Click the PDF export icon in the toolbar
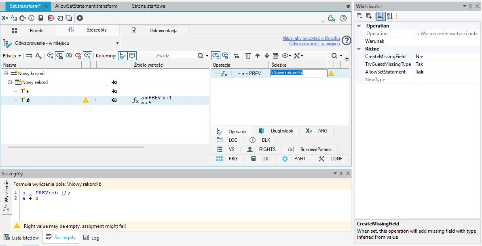The image size is (482, 246). 51,18
